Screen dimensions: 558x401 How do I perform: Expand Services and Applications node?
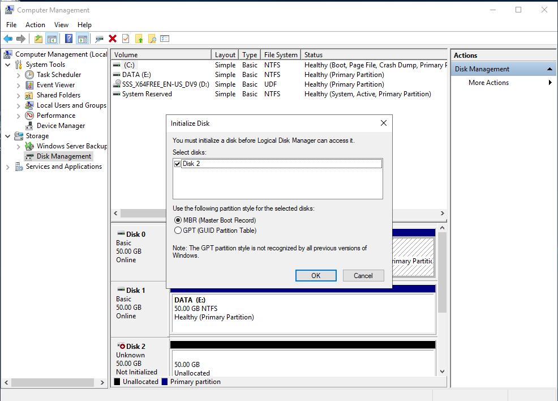7,167
